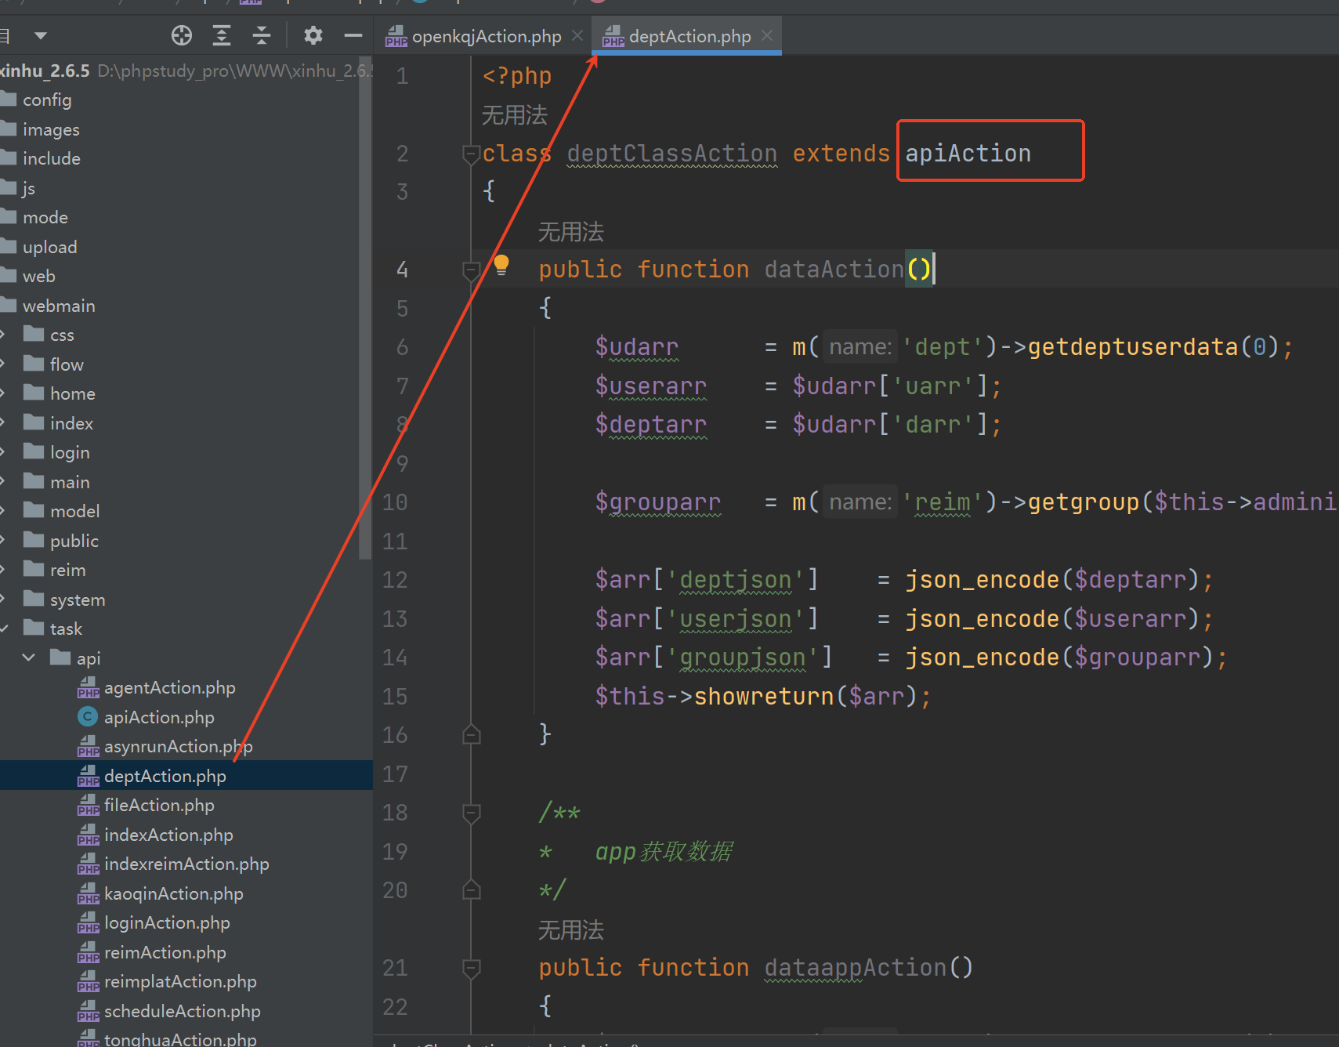This screenshot has height=1047, width=1339.
Task: Open indexAction.php file
Action: pos(168,835)
